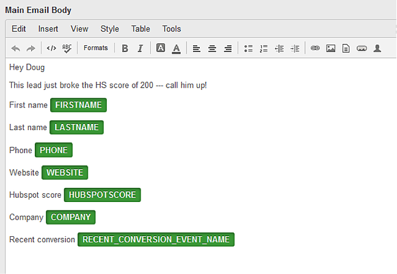Run the spell checker

point(67,48)
